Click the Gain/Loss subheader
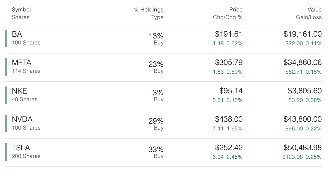 (x=309, y=17)
